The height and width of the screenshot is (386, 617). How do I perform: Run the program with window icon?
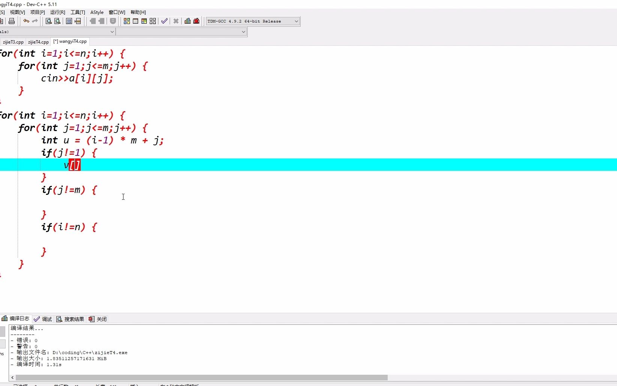pos(135,21)
